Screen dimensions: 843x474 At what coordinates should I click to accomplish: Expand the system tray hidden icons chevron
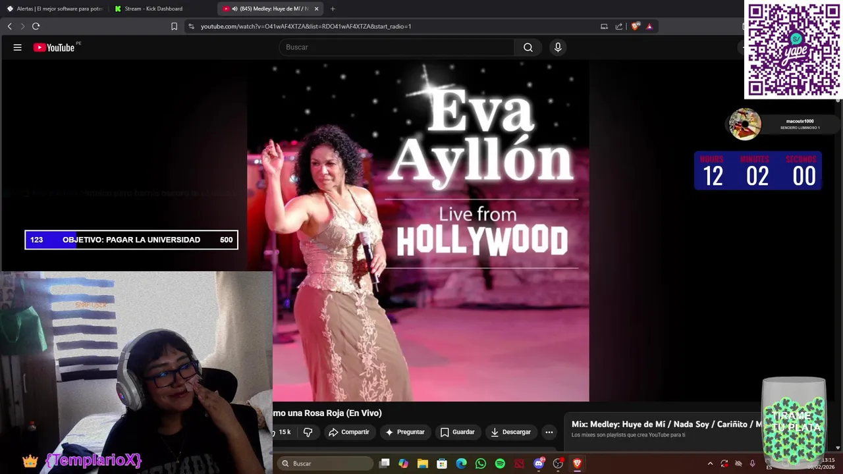710,463
